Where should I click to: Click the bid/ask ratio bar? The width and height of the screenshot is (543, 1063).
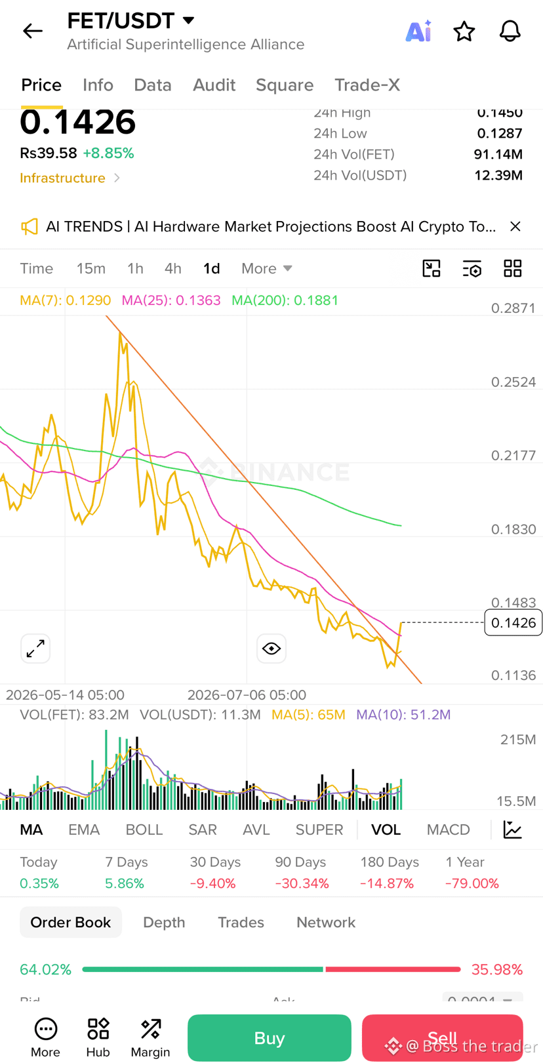tap(271, 969)
